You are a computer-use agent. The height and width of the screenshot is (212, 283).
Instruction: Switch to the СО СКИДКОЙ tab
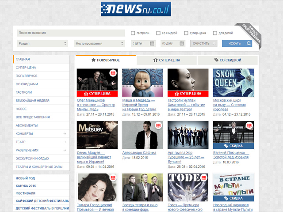coord(228,60)
